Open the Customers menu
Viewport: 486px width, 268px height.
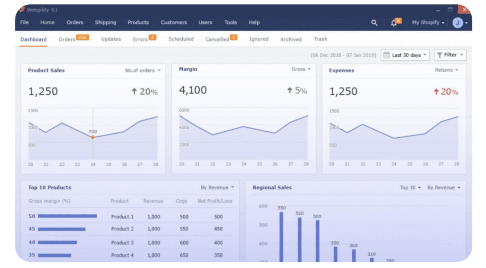coord(174,22)
